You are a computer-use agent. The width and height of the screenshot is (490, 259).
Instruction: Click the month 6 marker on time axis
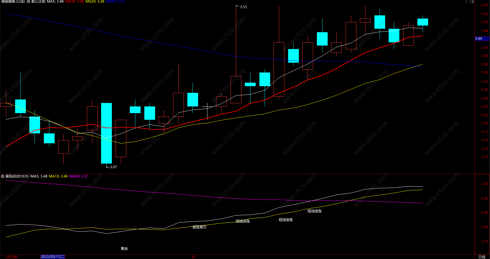tap(194, 257)
